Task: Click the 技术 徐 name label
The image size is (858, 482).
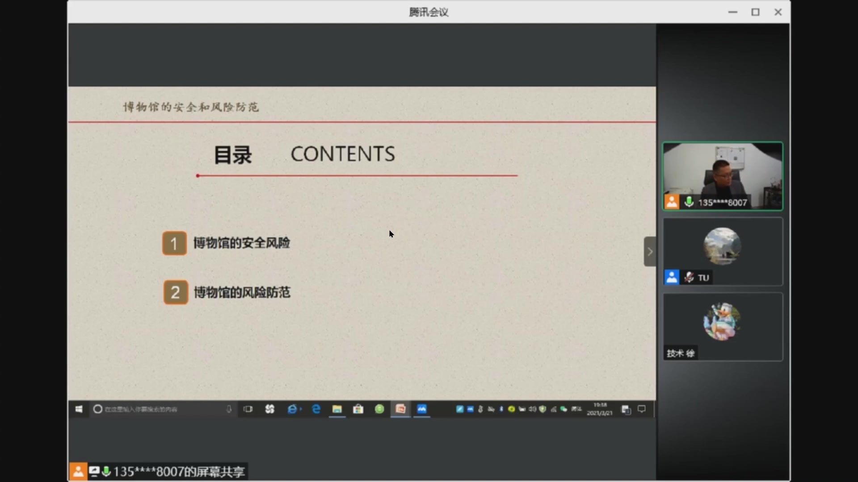Action: [681, 353]
